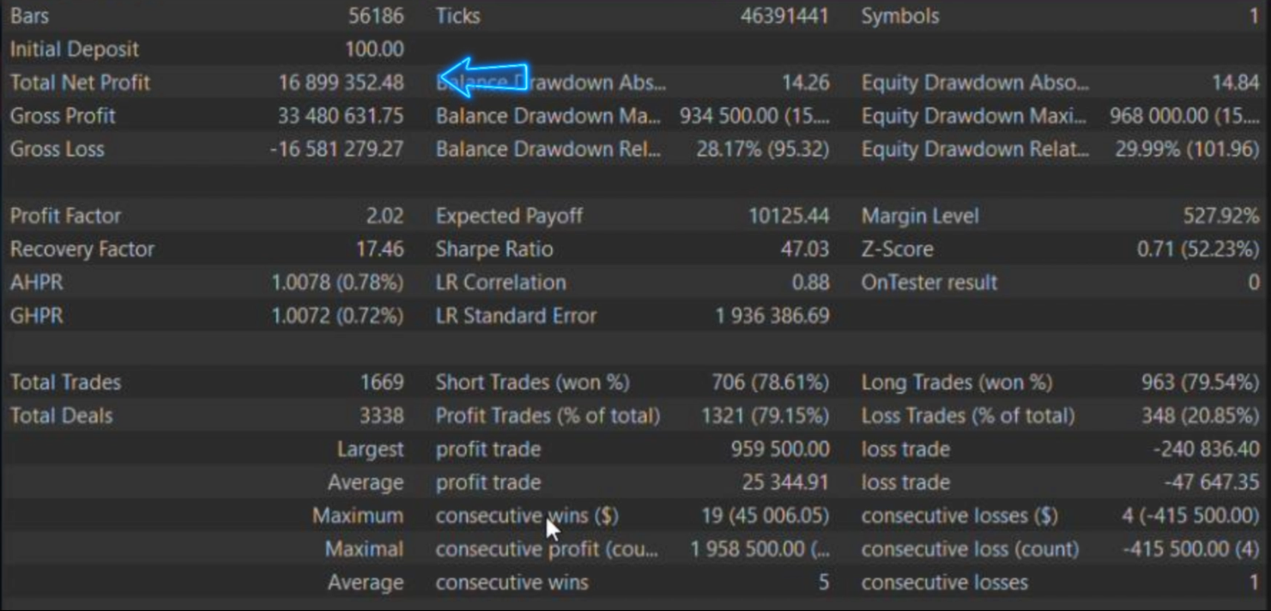Image resolution: width=1271 pixels, height=611 pixels.
Task: Click the LR Standard Error value
Action: tap(772, 316)
